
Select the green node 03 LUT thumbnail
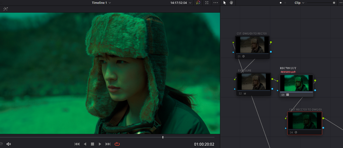(x=296, y=83)
